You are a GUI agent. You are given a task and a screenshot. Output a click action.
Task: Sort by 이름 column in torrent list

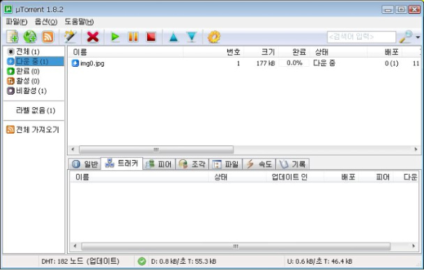click(x=126, y=52)
